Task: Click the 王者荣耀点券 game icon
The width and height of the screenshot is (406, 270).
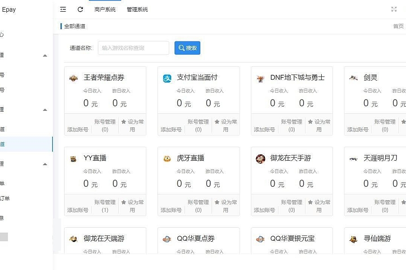Action: 74,78
